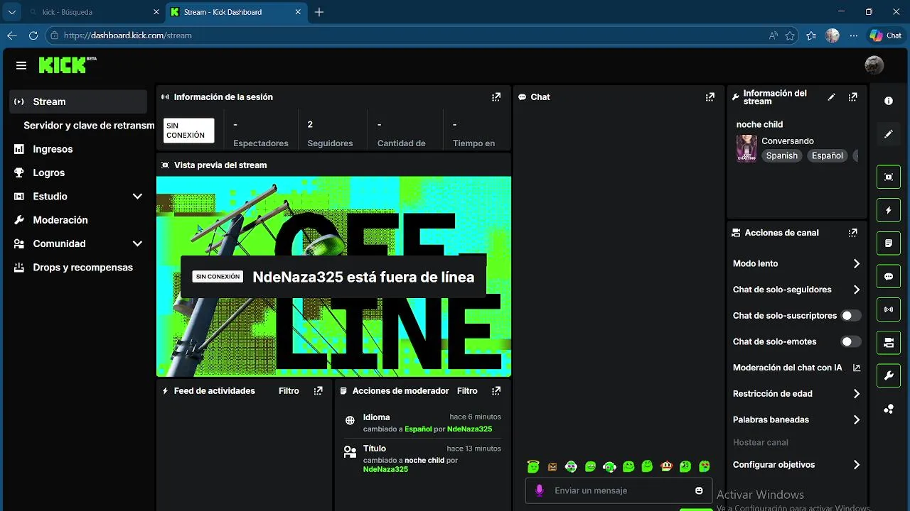The image size is (910, 511).
Task: Click SIN CONEXIÓN status badge in session info
Action: (x=188, y=131)
